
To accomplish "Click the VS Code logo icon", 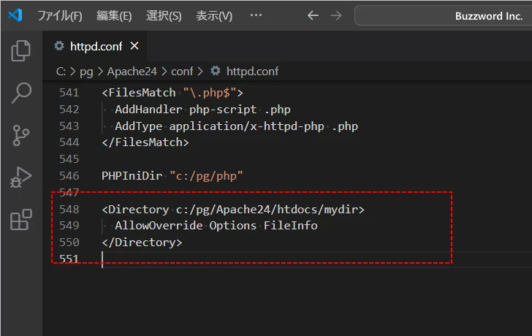I will [16, 15].
